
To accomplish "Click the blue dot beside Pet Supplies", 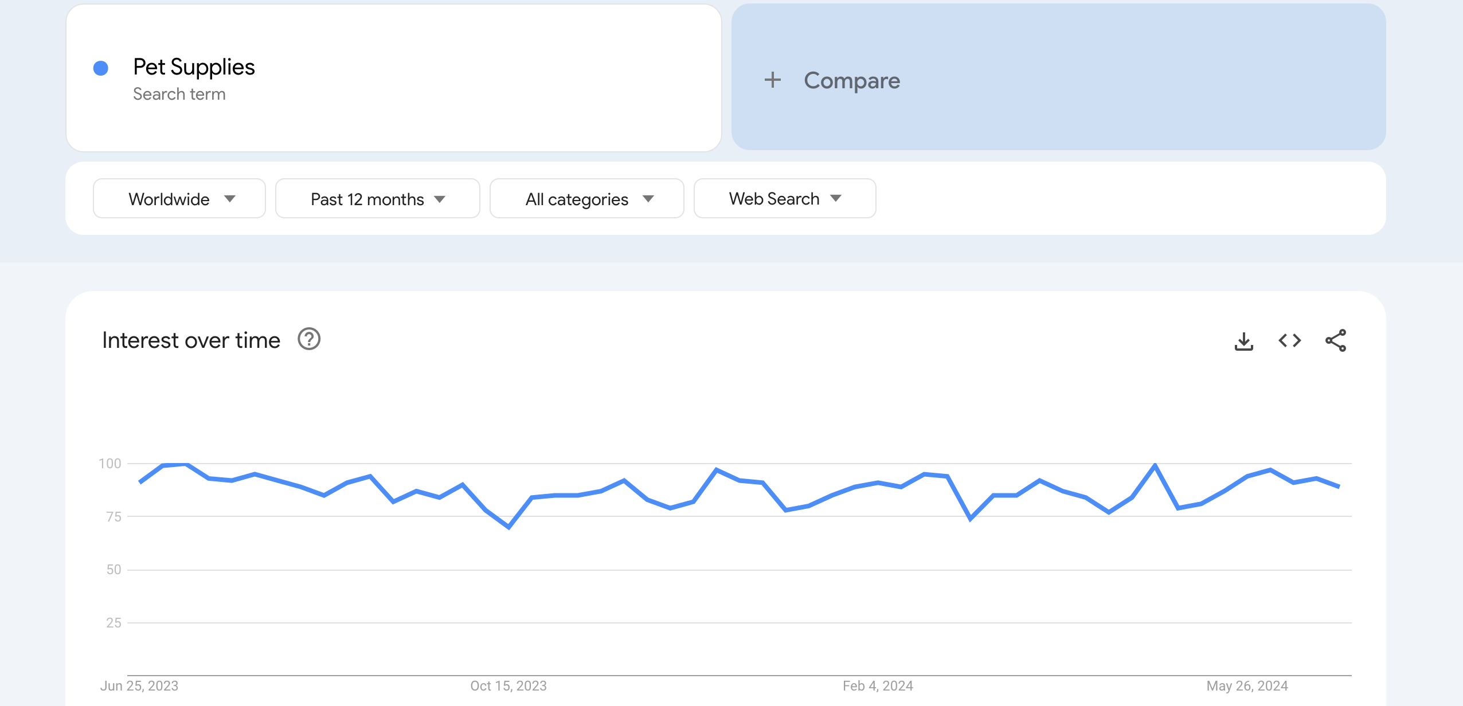I will pos(100,68).
